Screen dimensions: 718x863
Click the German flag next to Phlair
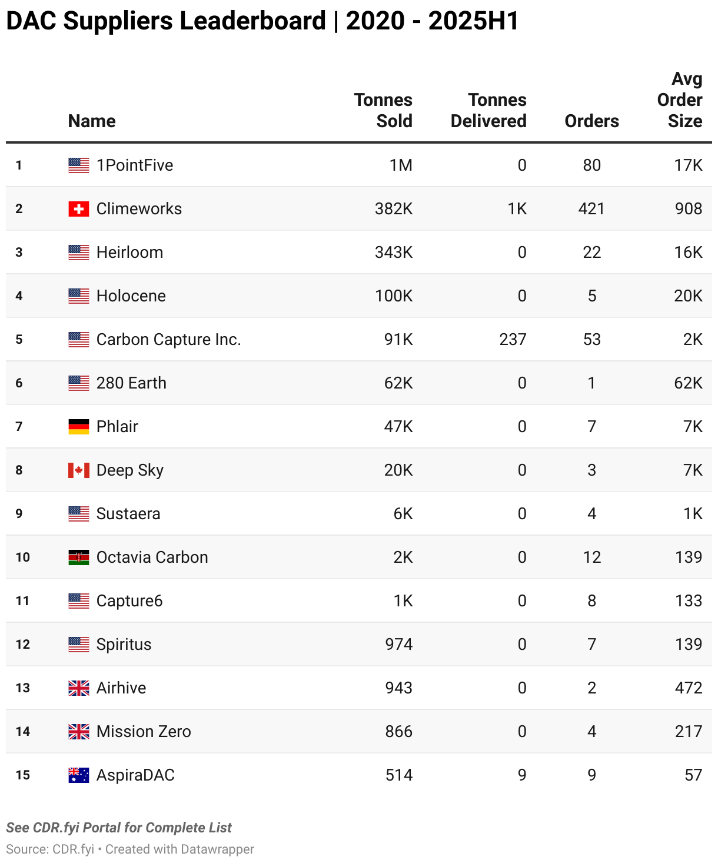coord(78,427)
